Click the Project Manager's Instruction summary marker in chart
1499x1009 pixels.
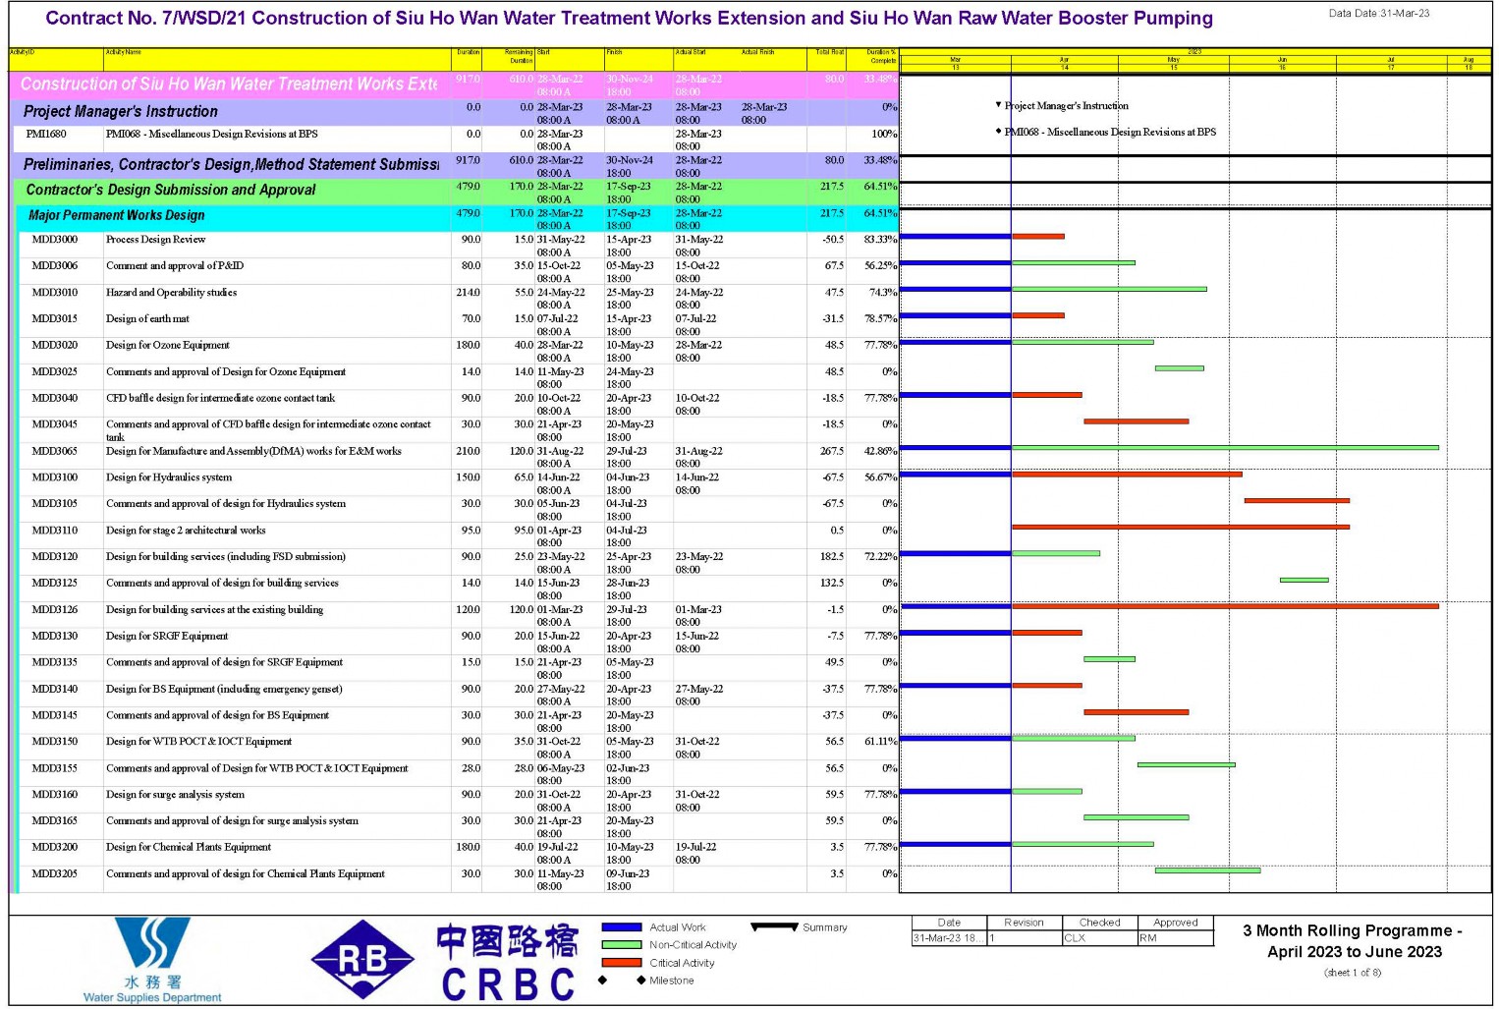pyautogui.click(x=999, y=104)
